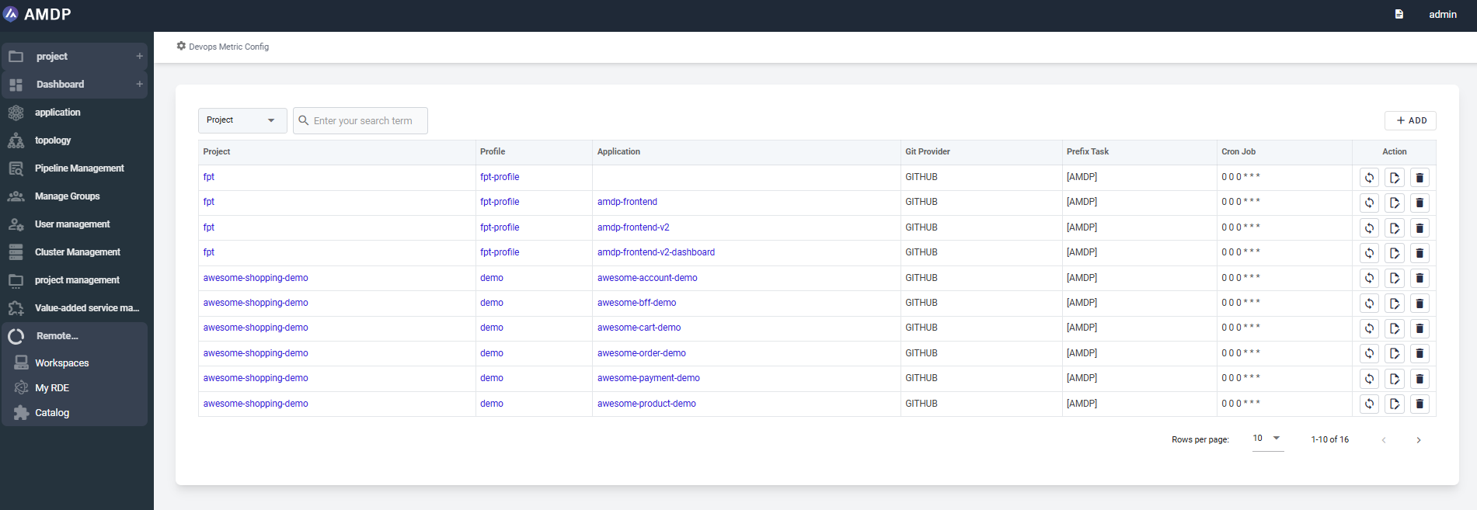Image resolution: width=1477 pixels, height=510 pixels.
Task: Click the ADD button
Action: (1410, 120)
